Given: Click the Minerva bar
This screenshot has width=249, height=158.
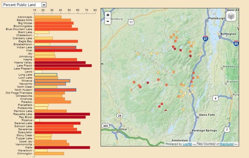Looking at the screenshot, I should tap(52, 81).
